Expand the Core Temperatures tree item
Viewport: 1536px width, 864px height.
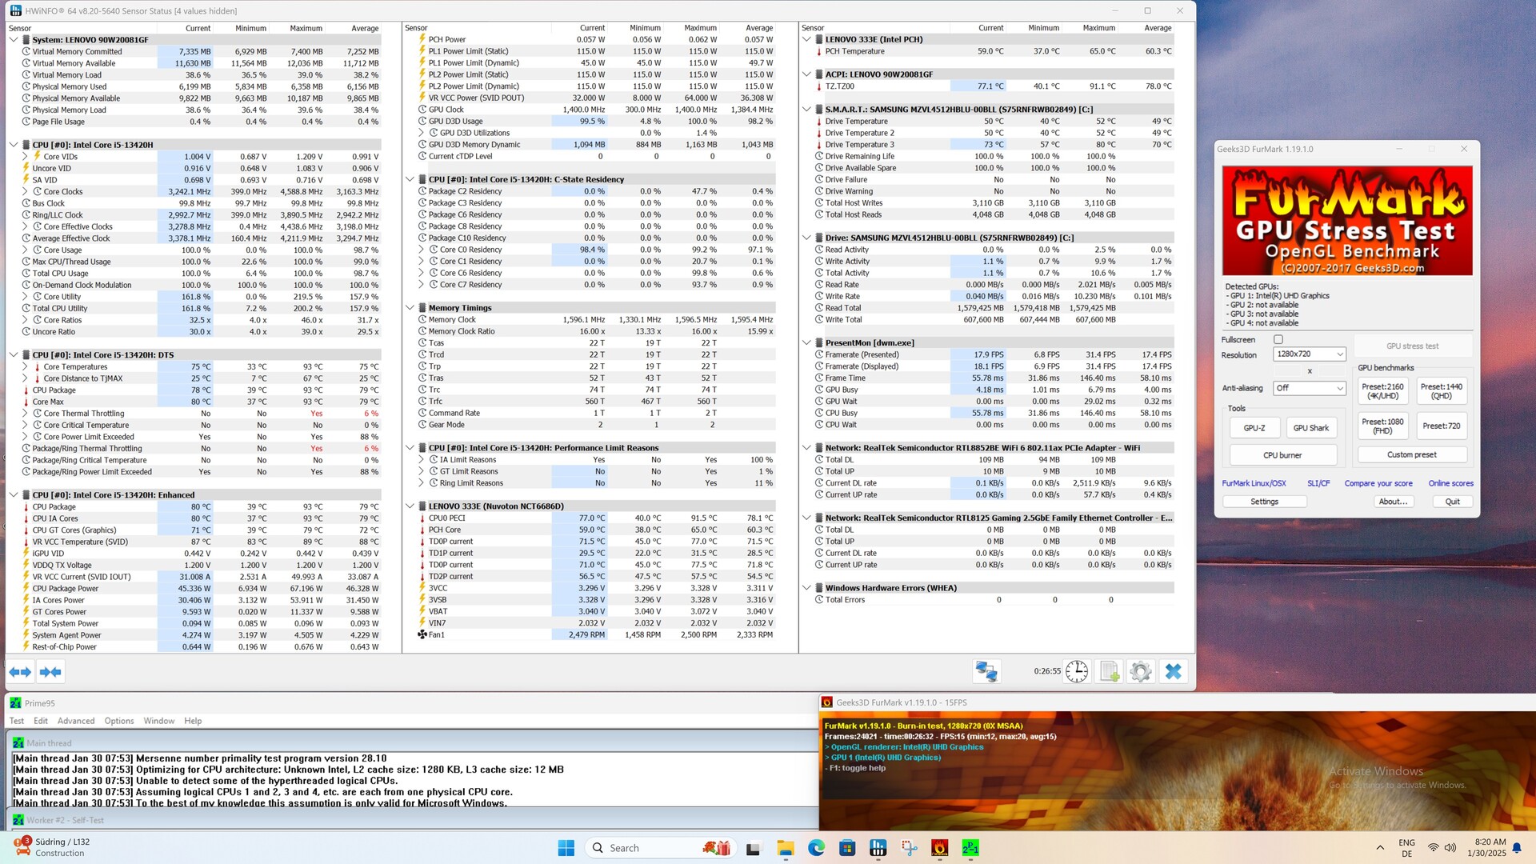(25, 367)
